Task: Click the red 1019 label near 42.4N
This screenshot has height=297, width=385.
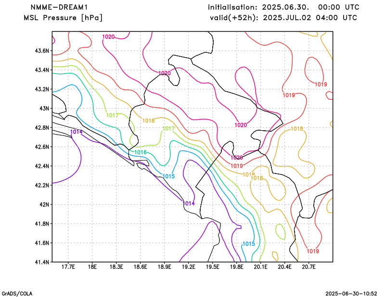Action: point(236,166)
